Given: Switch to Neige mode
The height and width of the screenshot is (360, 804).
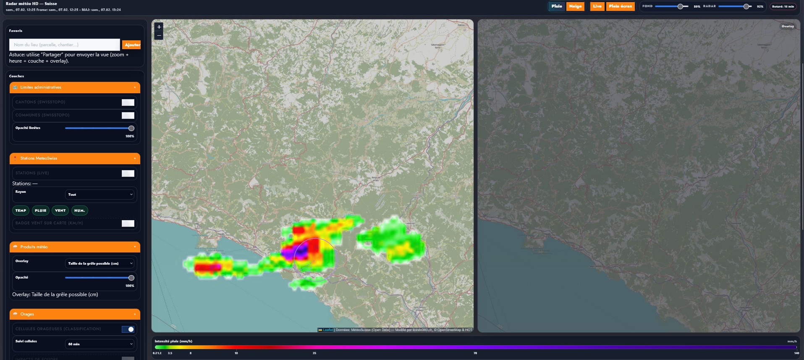Looking at the screenshot, I should click(x=575, y=6).
